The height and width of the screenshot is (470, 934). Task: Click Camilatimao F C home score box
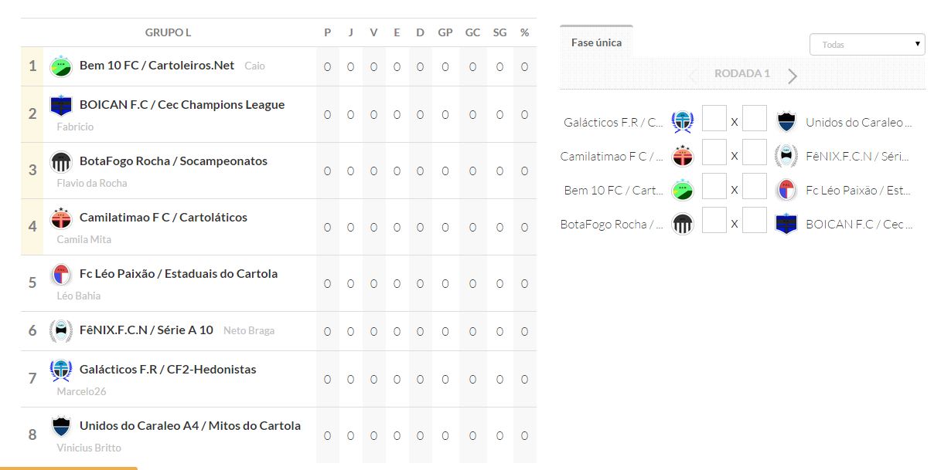(714, 154)
